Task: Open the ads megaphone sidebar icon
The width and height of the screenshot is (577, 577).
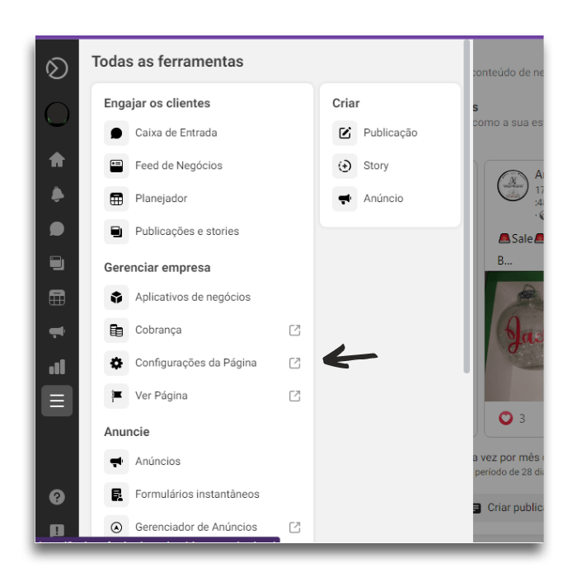Action: [57, 332]
